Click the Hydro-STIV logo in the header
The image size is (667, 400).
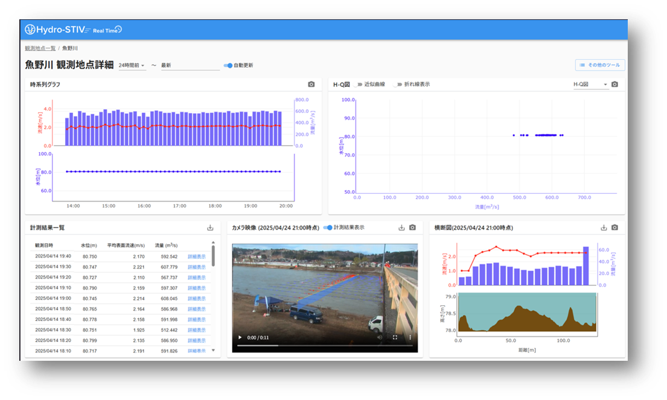pyautogui.click(x=73, y=30)
